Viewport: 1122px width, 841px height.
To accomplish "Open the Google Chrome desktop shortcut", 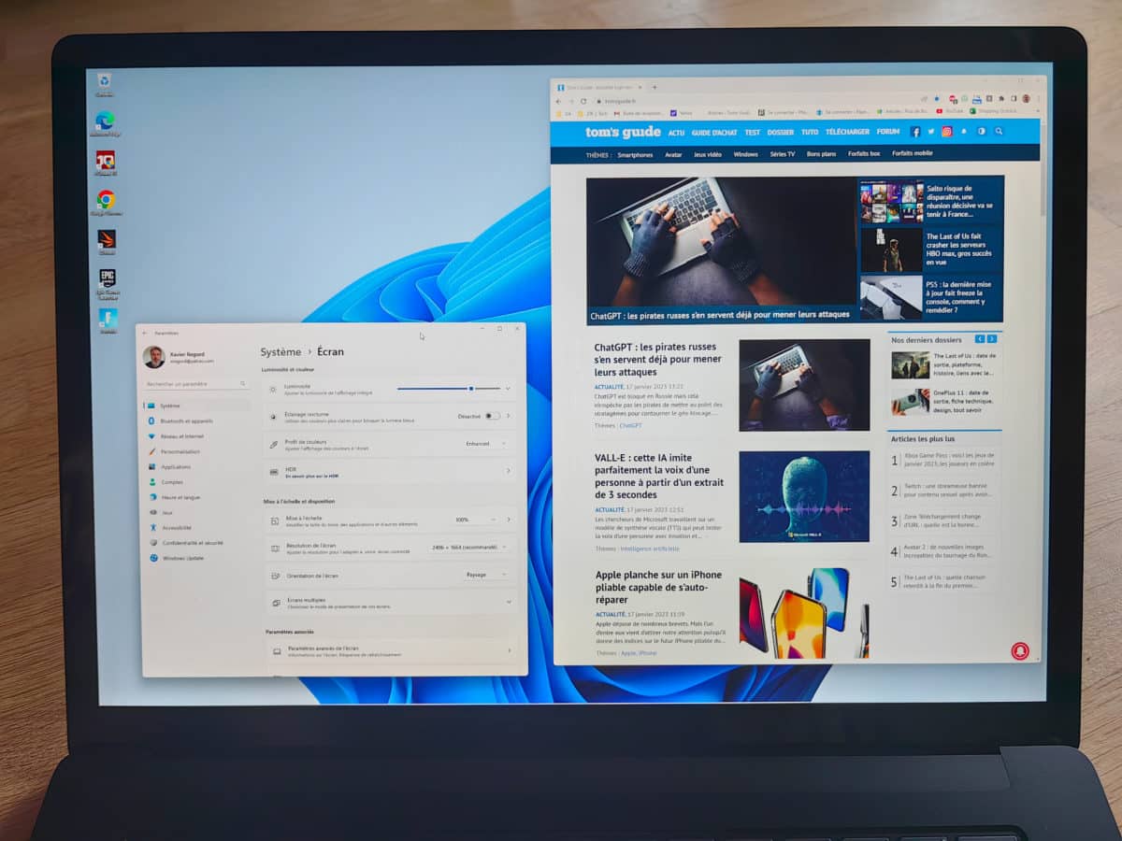I will [x=107, y=201].
